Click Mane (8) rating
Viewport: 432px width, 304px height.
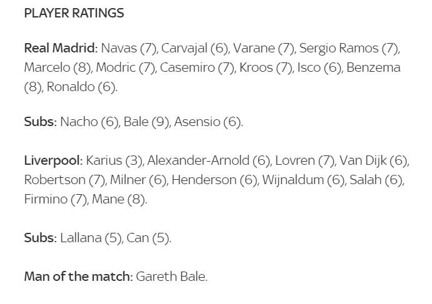tap(119, 200)
